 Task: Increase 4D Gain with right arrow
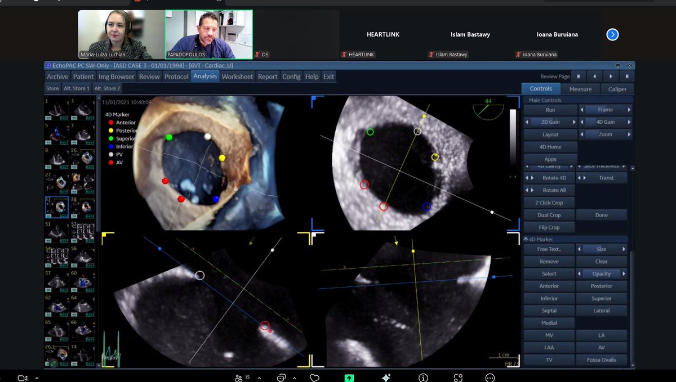pyautogui.click(x=629, y=122)
